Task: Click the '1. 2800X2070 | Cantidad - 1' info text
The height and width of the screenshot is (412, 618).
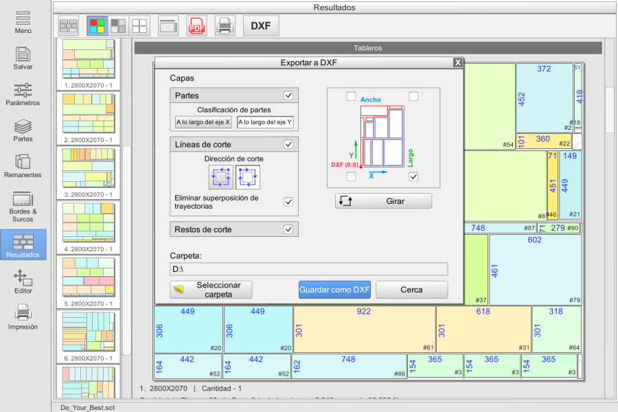Action: (x=190, y=389)
